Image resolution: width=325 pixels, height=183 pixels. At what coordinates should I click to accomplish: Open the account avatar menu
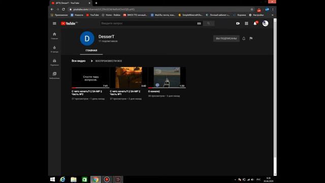(x=265, y=23)
